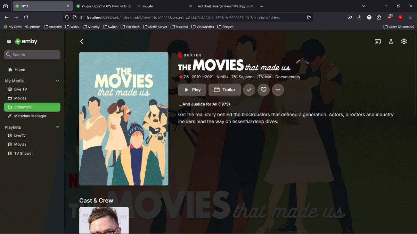Click the browser forward button

[16, 17]
